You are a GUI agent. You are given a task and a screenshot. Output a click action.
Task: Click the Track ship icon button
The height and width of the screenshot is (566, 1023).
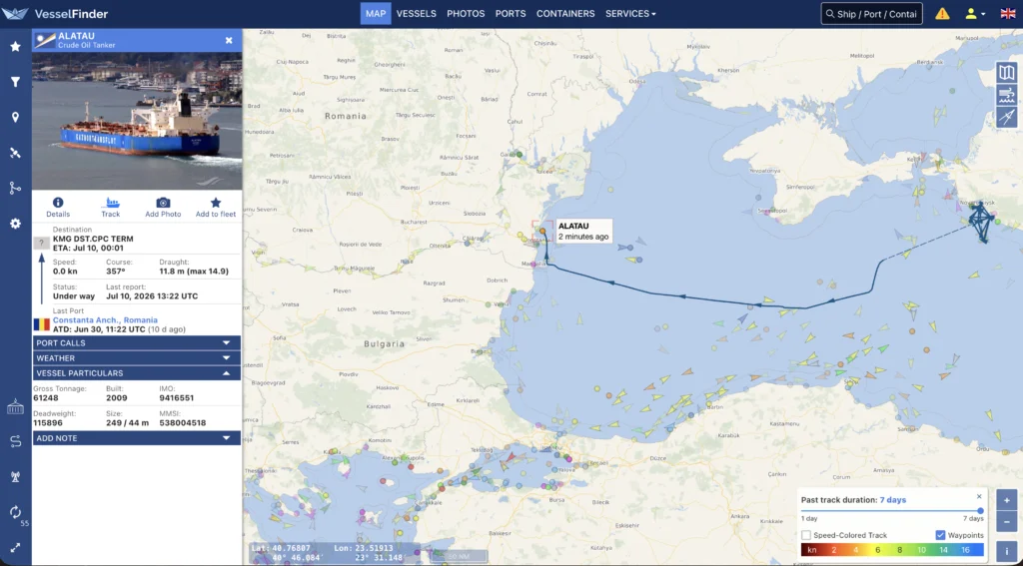(x=111, y=207)
